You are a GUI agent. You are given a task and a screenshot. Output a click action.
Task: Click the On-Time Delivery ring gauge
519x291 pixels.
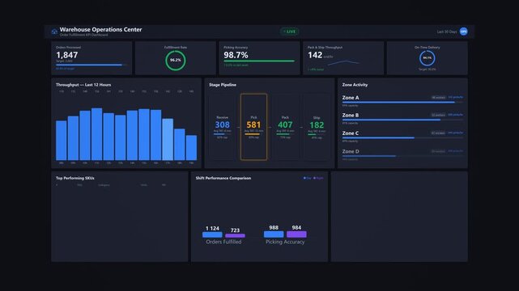(x=427, y=58)
